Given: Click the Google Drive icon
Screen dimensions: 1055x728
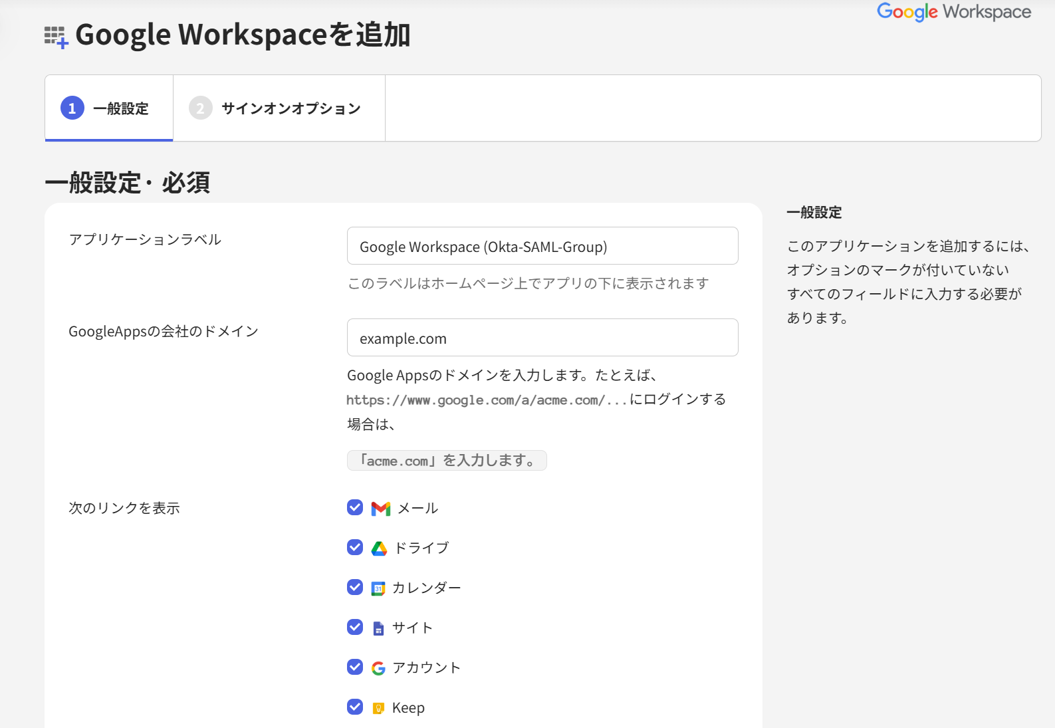Looking at the screenshot, I should tap(379, 548).
